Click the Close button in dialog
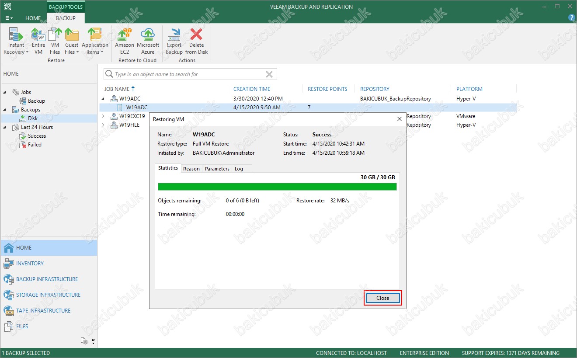 pos(382,298)
